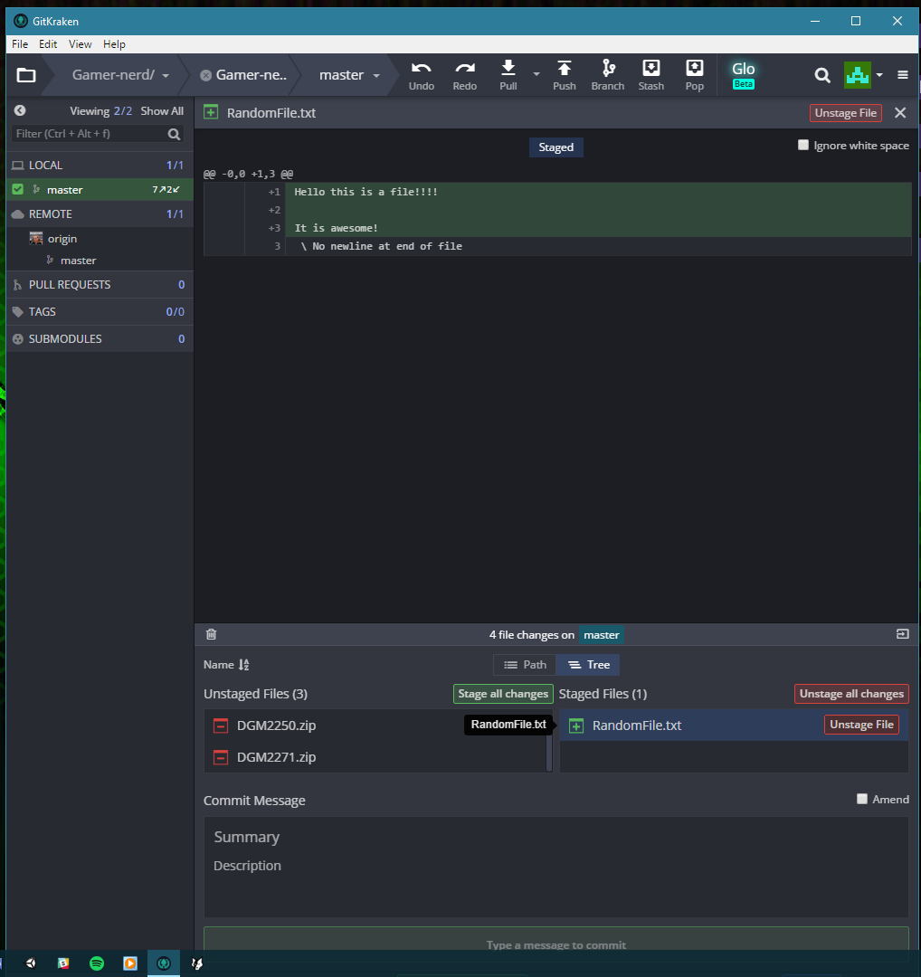The width and height of the screenshot is (921, 977).
Task: Push commits to remote
Action: point(564,75)
